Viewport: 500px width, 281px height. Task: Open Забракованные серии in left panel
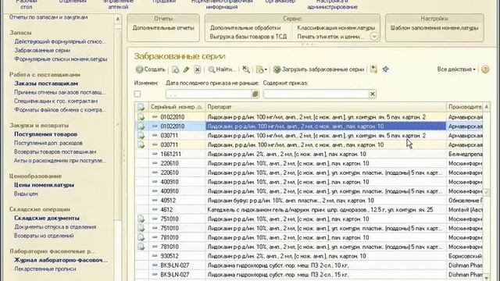42,50
